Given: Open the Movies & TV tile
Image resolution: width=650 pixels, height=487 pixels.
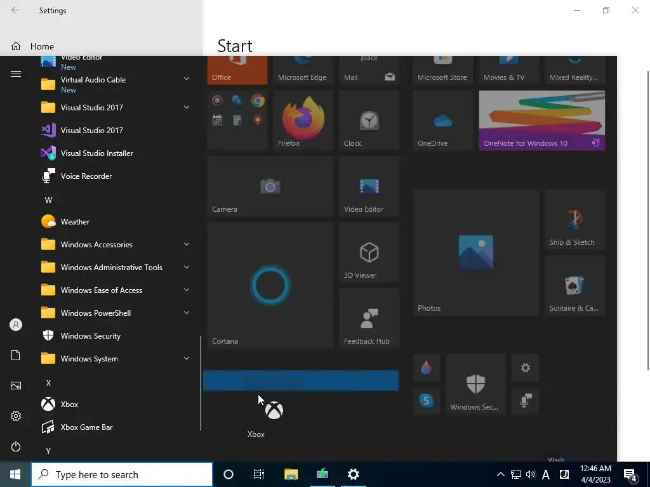Looking at the screenshot, I should click(508, 70).
